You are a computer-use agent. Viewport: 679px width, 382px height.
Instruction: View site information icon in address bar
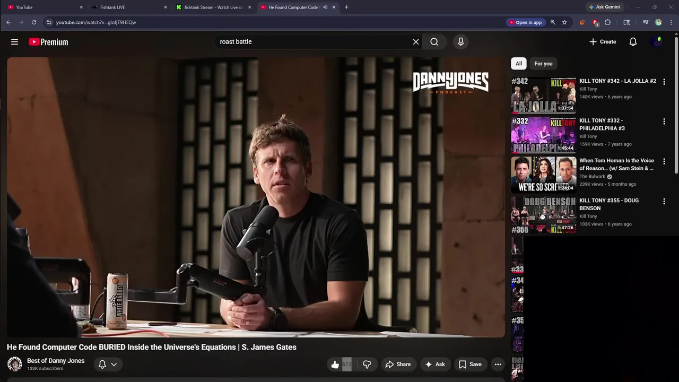coord(49,22)
